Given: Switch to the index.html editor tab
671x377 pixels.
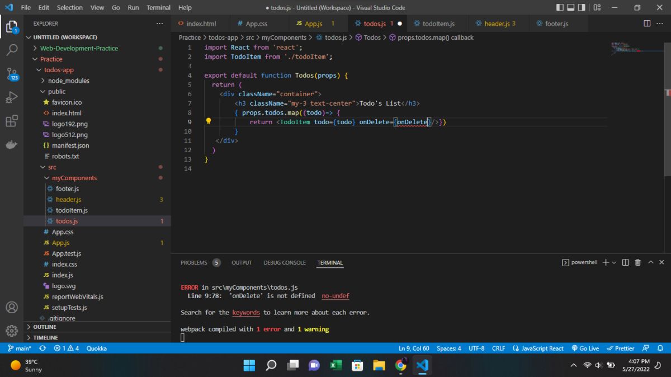Looking at the screenshot, I should [201, 23].
